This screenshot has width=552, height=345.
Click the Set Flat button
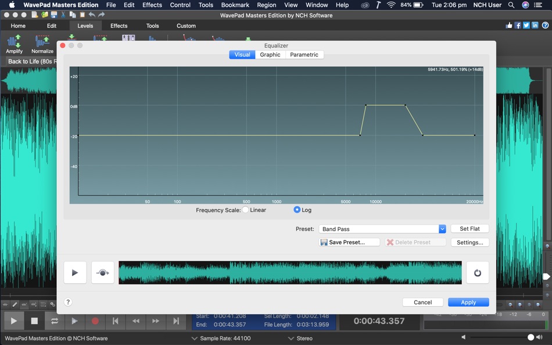coord(469,229)
